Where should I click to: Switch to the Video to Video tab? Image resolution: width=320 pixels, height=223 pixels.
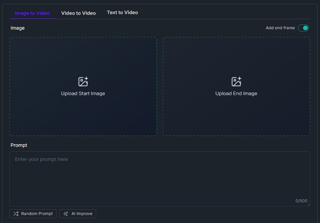point(78,13)
